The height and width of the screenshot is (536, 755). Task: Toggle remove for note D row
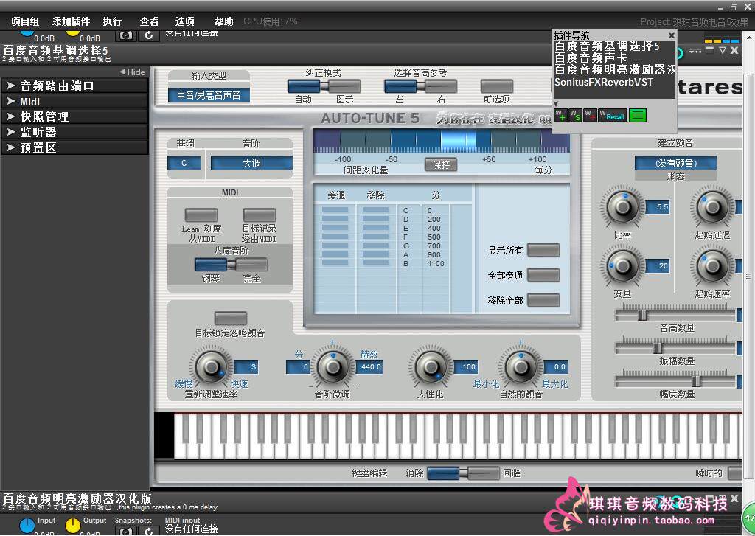pyautogui.click(x=375, y=219)
